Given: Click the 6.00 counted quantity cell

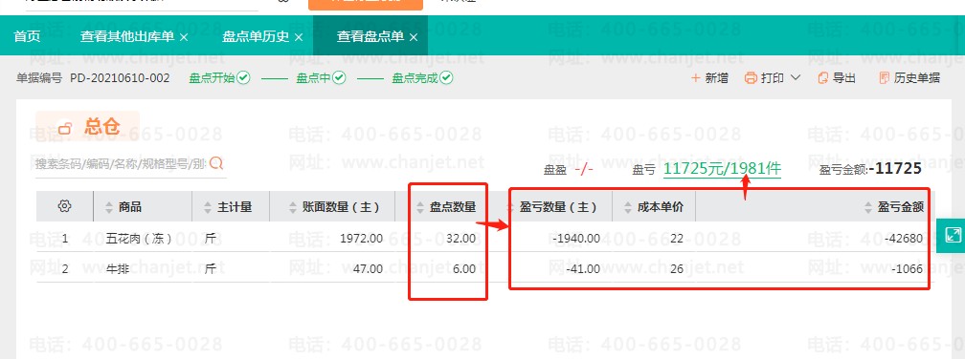Looking at the screenshot, I should point(464,269).
